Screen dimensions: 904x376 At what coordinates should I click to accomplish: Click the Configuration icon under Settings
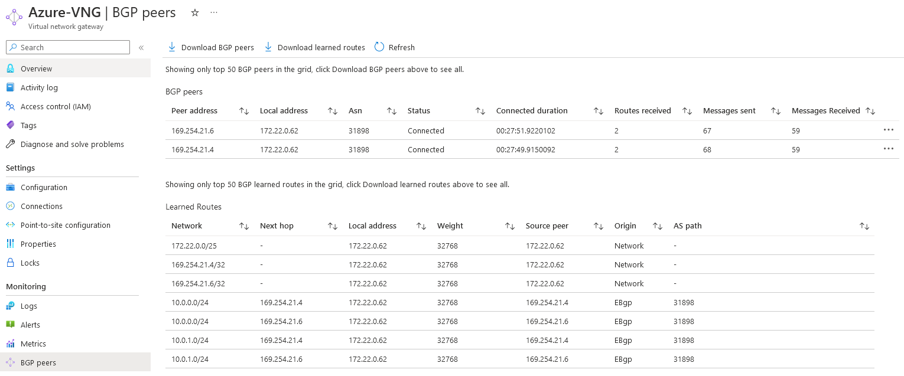point(10,187)
